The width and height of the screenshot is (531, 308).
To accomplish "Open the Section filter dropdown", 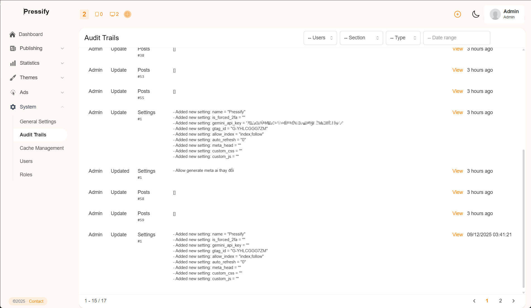I will point(361,38).
